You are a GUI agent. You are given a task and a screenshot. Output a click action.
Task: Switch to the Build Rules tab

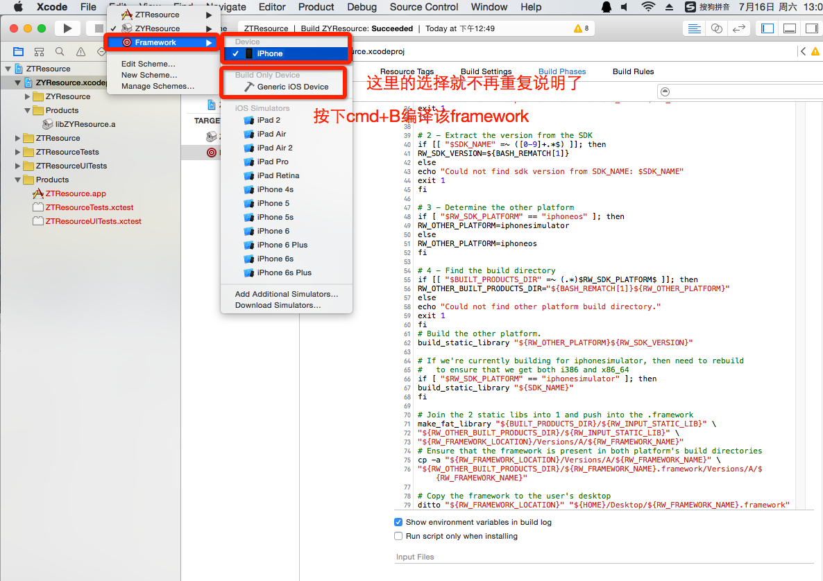633,72
